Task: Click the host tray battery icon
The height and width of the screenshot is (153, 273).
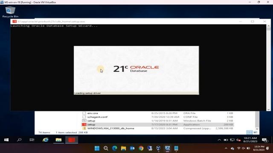Action: point(248,148)
